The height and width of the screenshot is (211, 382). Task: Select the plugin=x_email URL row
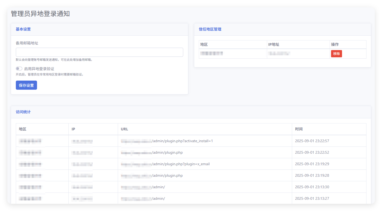pyautogui.click(x=191, y=164)
